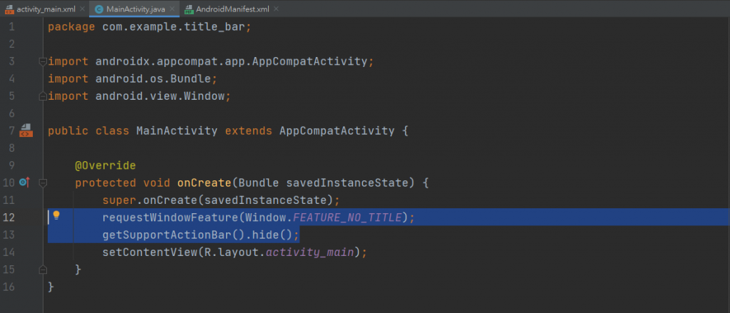Image resolution: width=730 pixels, height=313 pixels.
Task: Click the MainActivity class name in declaration
Action: [x=177, y=131]
